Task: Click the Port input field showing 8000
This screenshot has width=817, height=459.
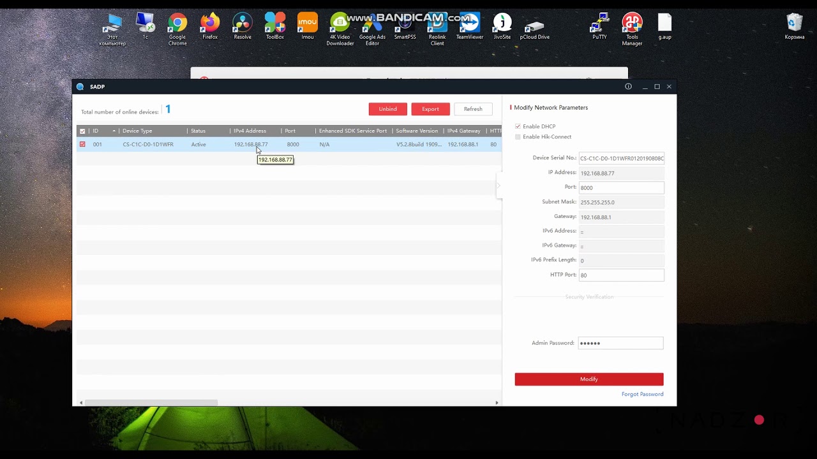Action: [x=621, y=187]
